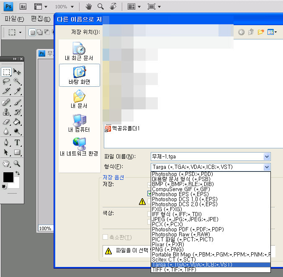Viewport: 283px width, 277px height.
Task: Select the Brush tool
Action: (18, 103)
